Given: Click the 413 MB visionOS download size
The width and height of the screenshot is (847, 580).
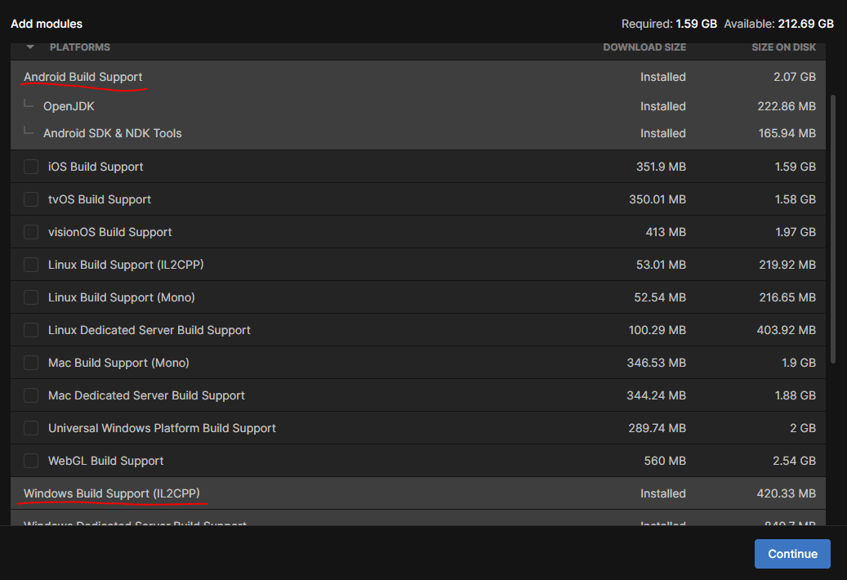Looking at the screenshot, I should (x=666, y=232).
